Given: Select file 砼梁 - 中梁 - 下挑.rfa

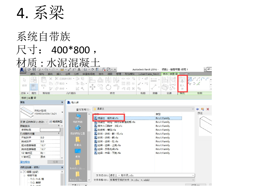Looking at the screenshot, I should pos(107,153).
